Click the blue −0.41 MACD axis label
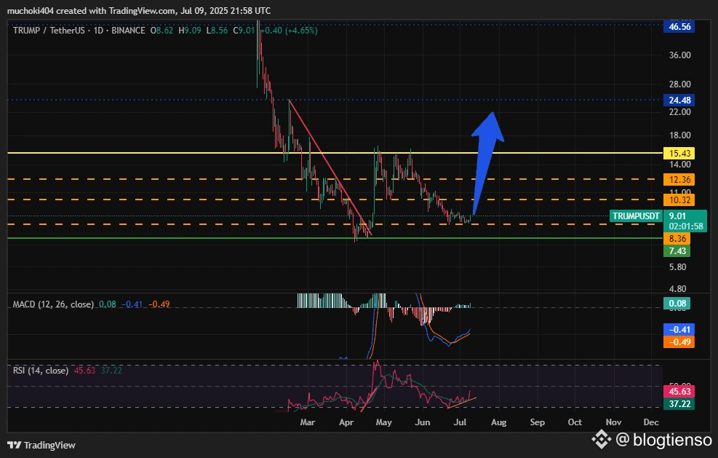 click(679, 329)
